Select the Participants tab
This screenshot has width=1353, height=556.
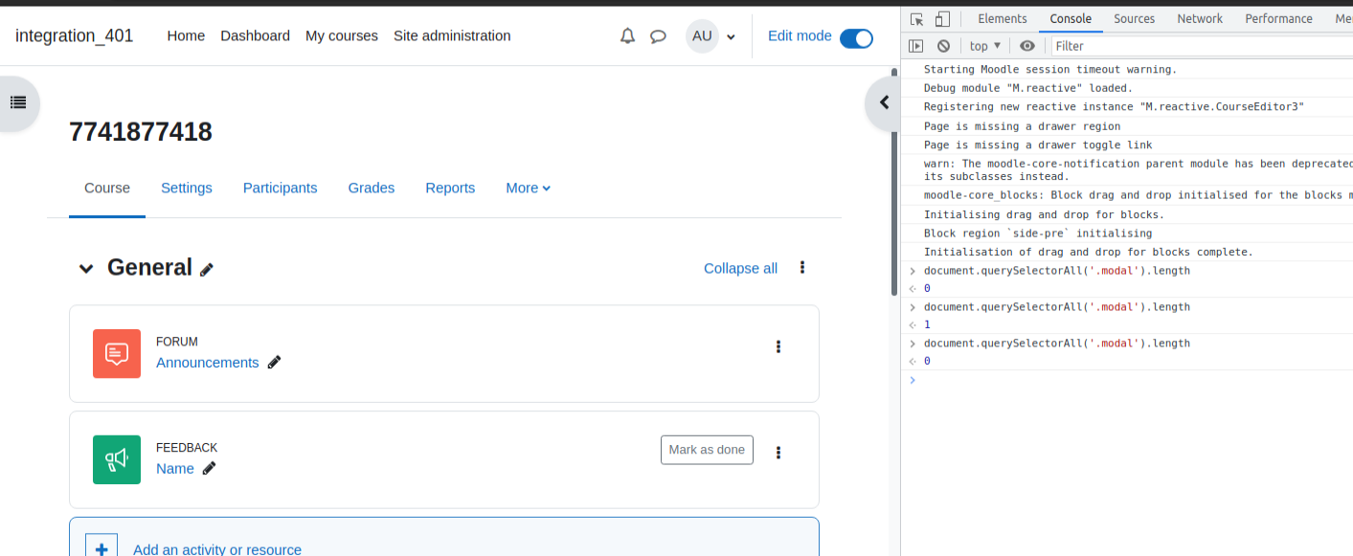[280, 188]
